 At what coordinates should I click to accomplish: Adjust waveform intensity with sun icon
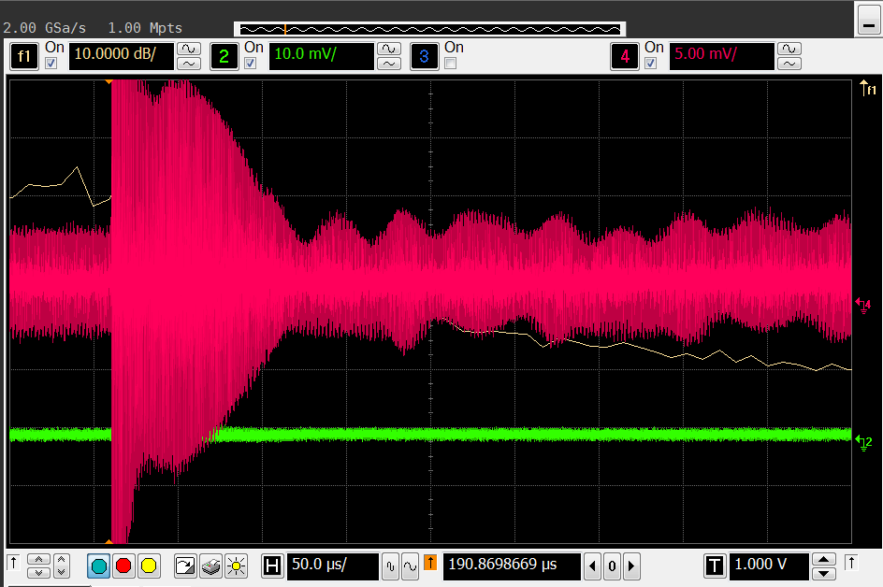click(x=236, y=566)
